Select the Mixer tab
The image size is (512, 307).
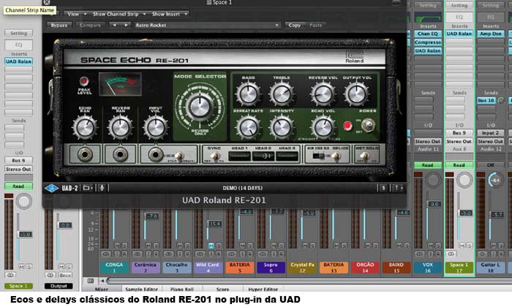tap(102, 289)
